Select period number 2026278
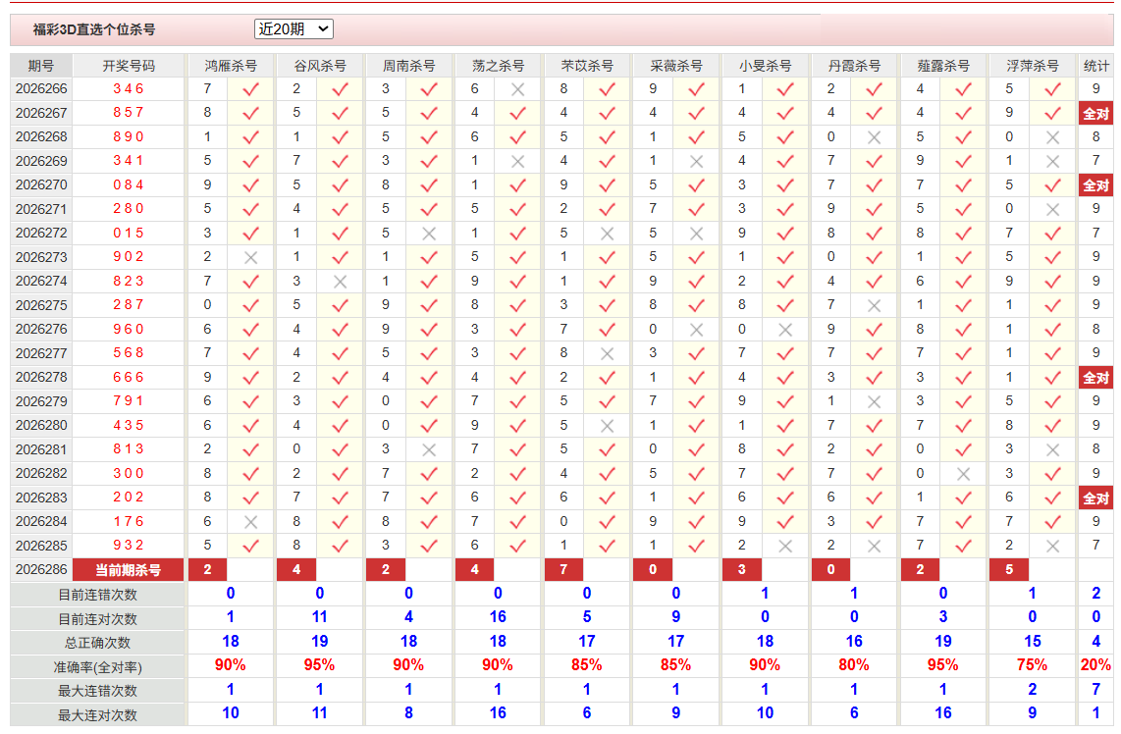 pos(41,378)
